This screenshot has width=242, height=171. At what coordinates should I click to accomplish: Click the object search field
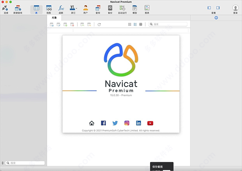pos(168,24)
